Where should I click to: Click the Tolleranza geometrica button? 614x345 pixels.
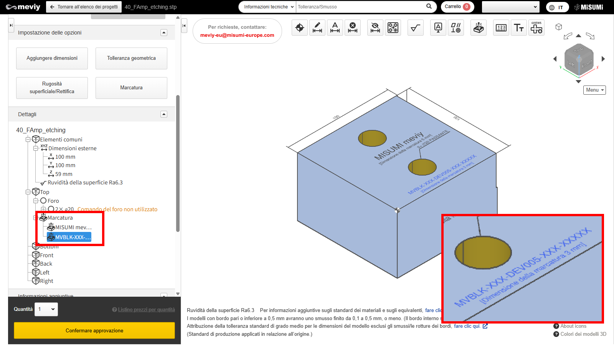point(131,58)
